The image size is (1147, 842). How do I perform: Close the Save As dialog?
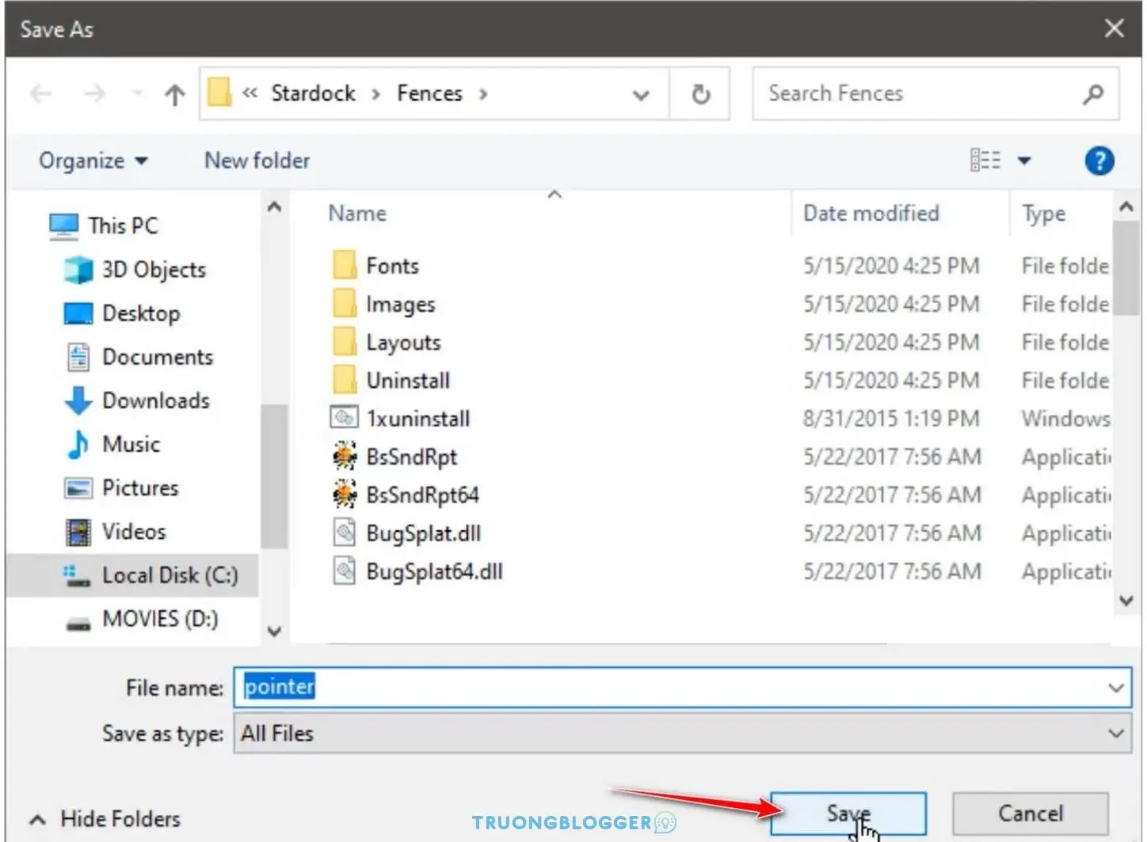[x=1114, y=29]
